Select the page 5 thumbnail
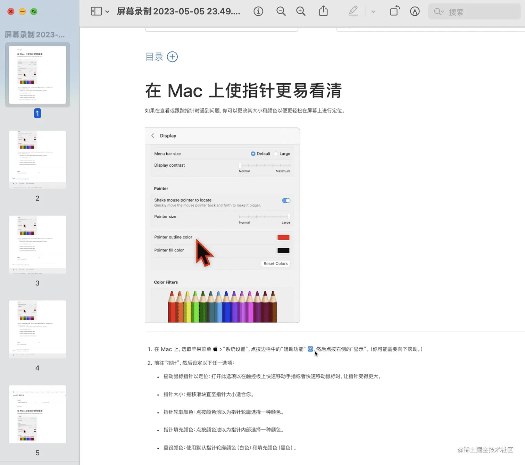Viewport: 525px width, 465px height. tap(37, 414)
